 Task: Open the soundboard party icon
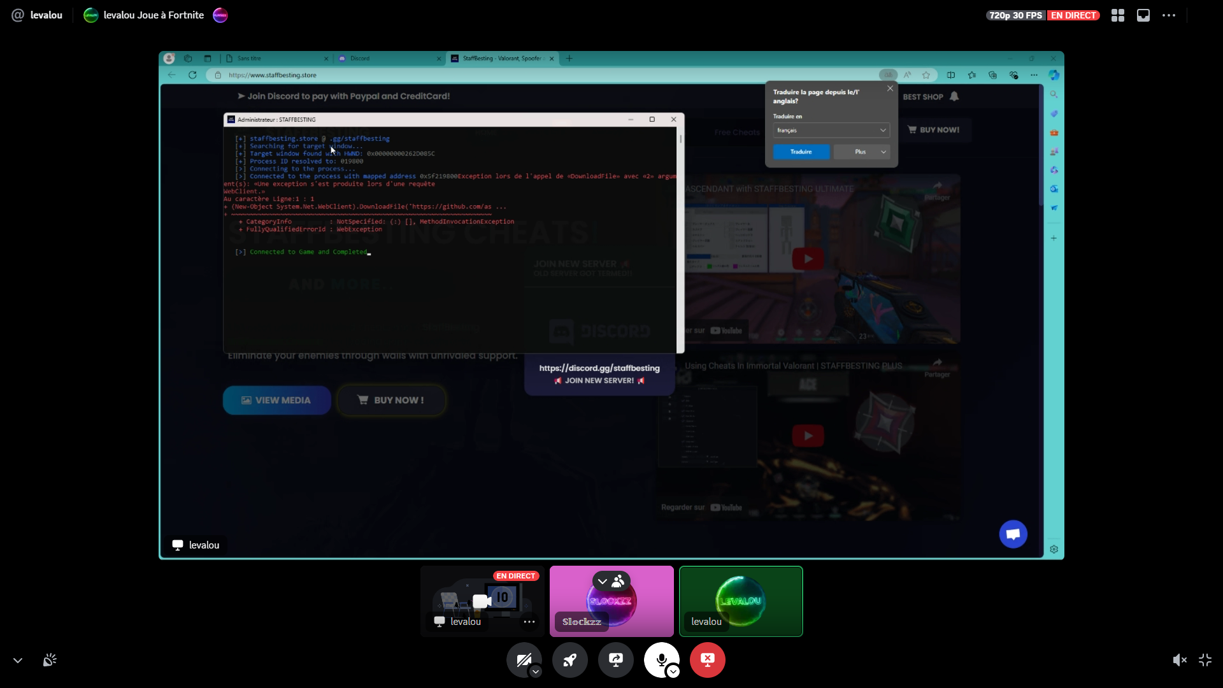tap(50, 660)
